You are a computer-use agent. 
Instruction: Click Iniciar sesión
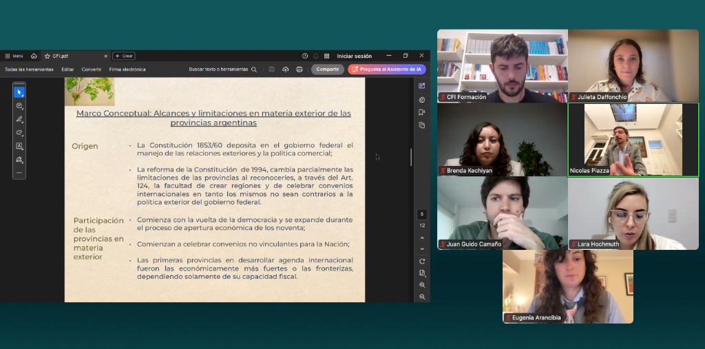(355, 56)
